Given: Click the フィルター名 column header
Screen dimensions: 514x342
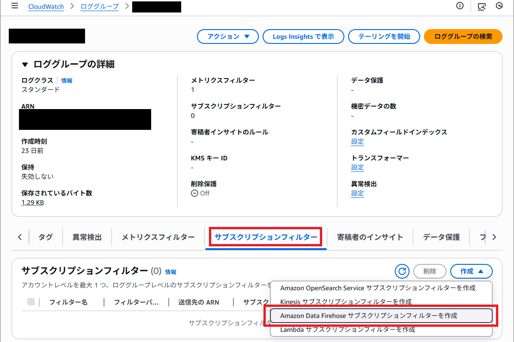Looking at the screenshot, I should (68, 302).
